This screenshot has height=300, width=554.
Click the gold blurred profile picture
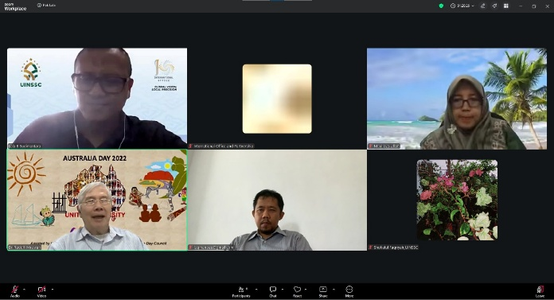point(277,99)
